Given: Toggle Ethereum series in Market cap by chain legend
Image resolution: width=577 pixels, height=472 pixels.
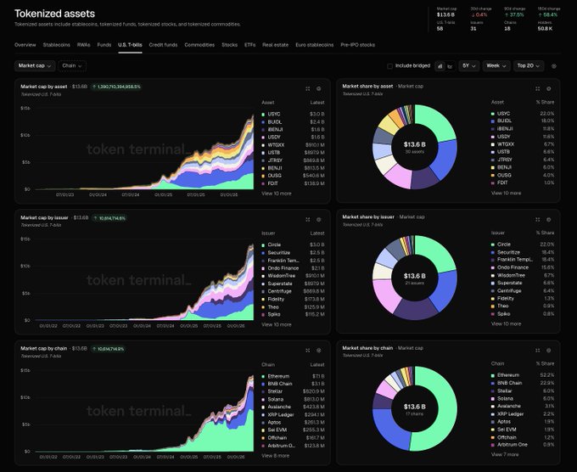Looking at the screenshot, I should click(293, 376).
